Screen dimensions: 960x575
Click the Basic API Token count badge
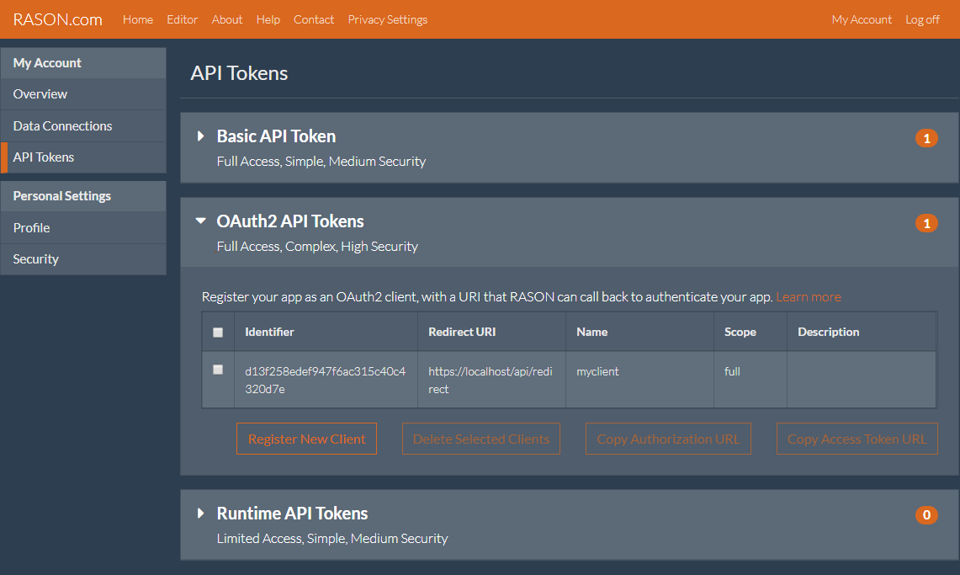[x=926, y=137]
